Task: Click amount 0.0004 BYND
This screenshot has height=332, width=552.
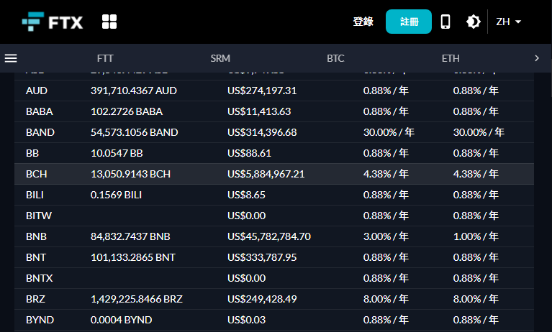Action: 121,320
